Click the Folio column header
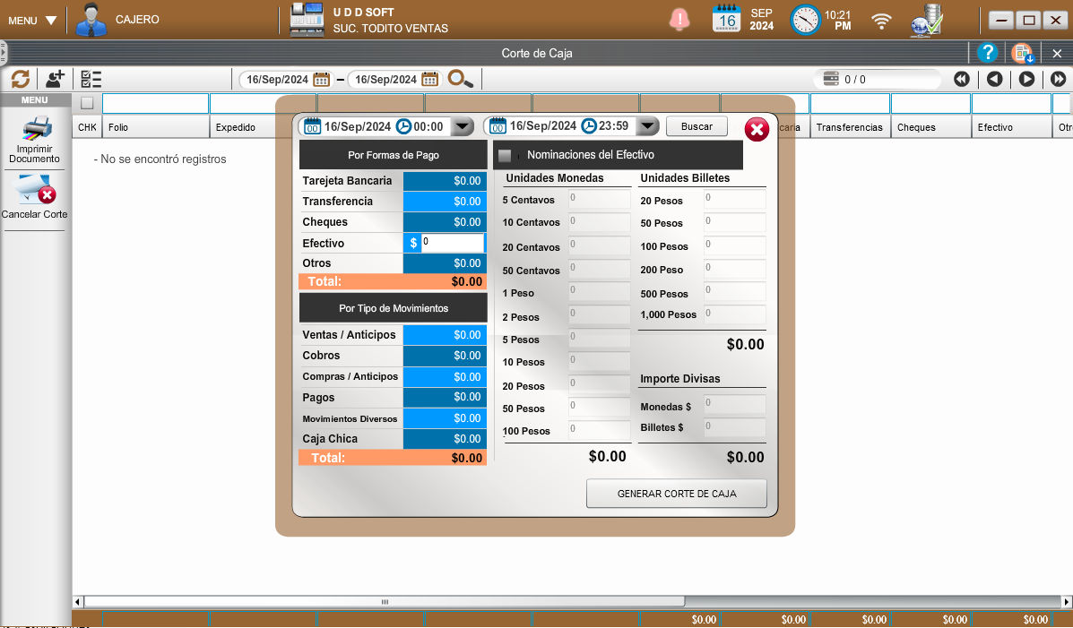The width and height of the screenshot is (1073, 628). tap(155, 127)
